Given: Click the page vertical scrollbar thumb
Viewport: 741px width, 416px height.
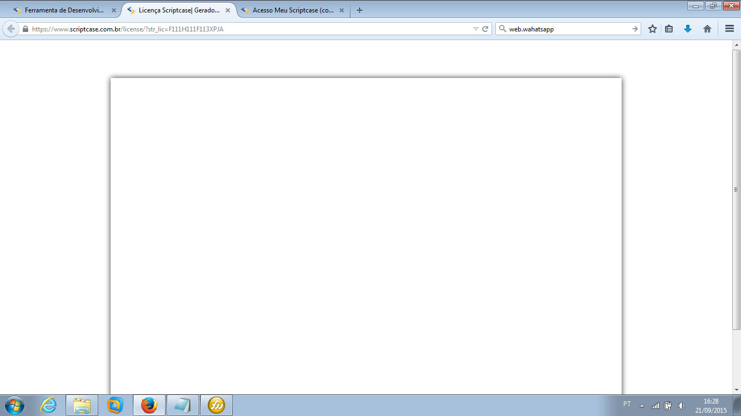Looking at the screenshot, I should coord(736,190).
